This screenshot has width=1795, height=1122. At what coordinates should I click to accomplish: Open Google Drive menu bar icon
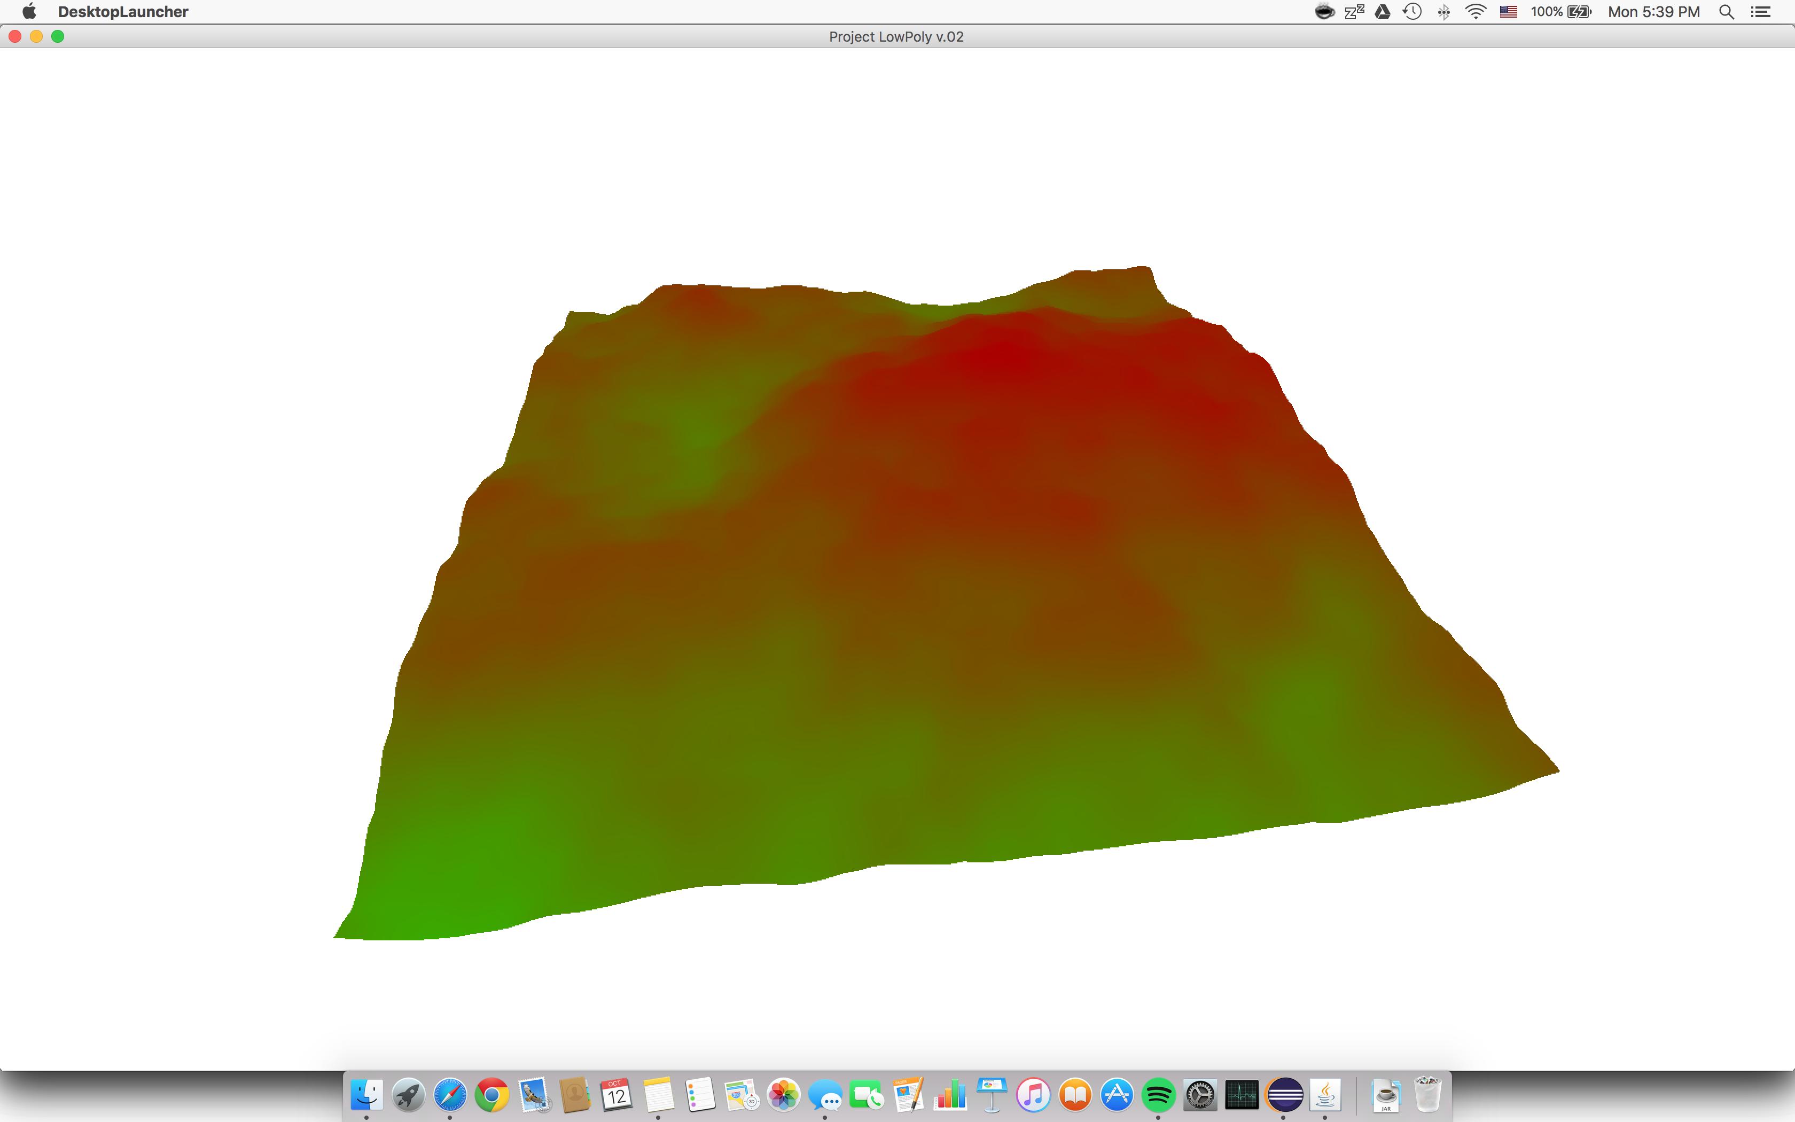(x=1383, y=12)
